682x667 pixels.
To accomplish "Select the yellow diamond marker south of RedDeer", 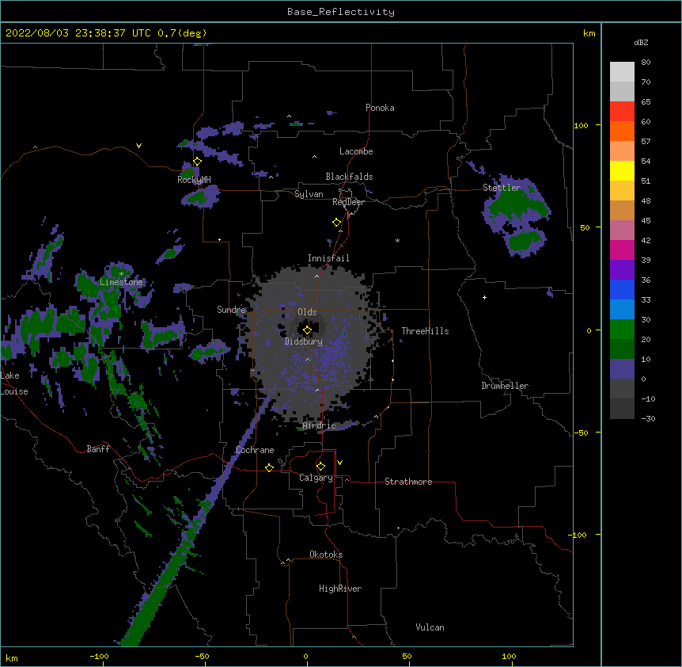I will pyautogui.click(x=336, y=223).
